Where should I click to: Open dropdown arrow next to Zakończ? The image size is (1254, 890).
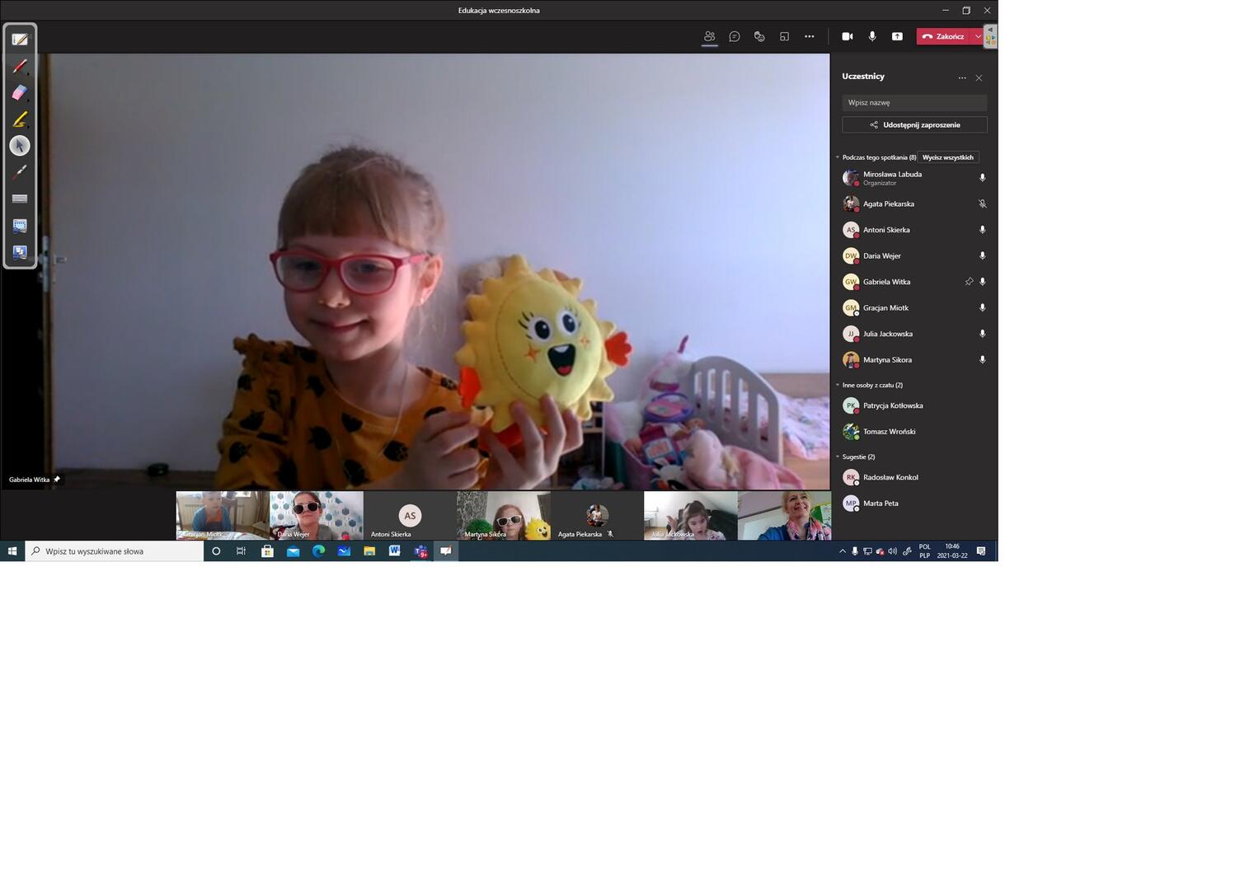(x=978, y=36)
